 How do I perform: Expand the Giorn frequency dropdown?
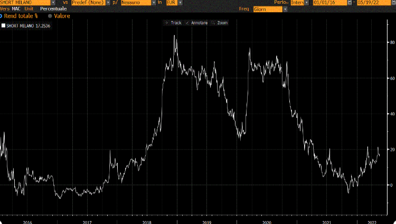tap(285, 9)
